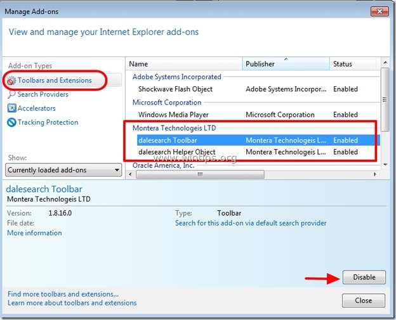396x320 pixels.
Task: Select Toolbars and Extensions add-on type
Action: [x=55, y=80]
